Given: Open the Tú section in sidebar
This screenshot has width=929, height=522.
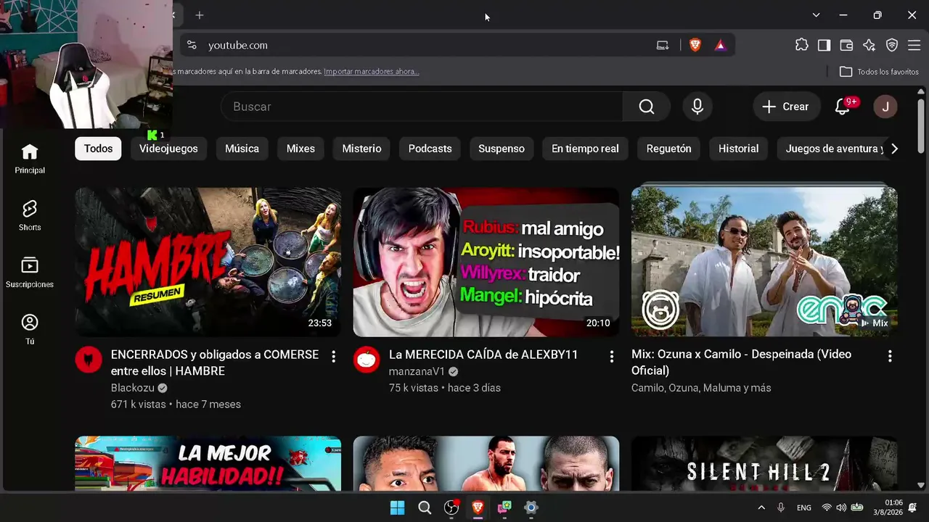Looking at the screenshot, I should [30, 329].
